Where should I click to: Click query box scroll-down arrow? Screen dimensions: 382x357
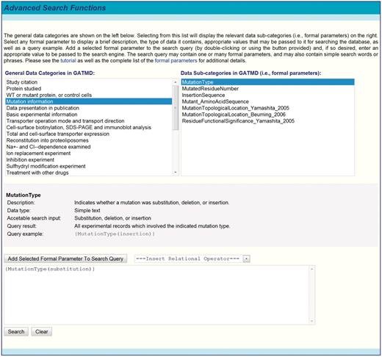click(312, 321)
